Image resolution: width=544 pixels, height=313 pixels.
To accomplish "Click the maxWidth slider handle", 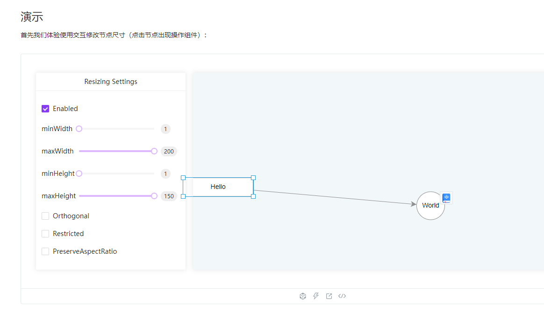I will 154,151.
